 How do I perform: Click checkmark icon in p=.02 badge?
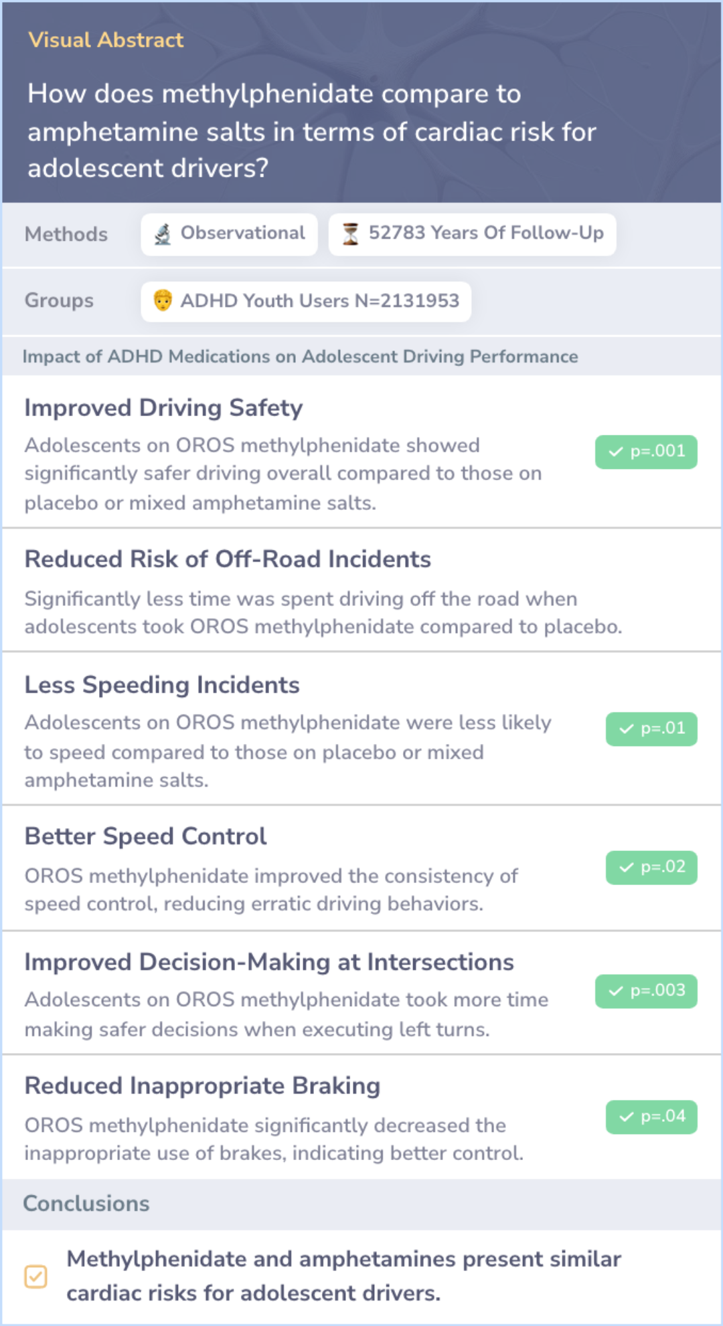click(627, 868)
